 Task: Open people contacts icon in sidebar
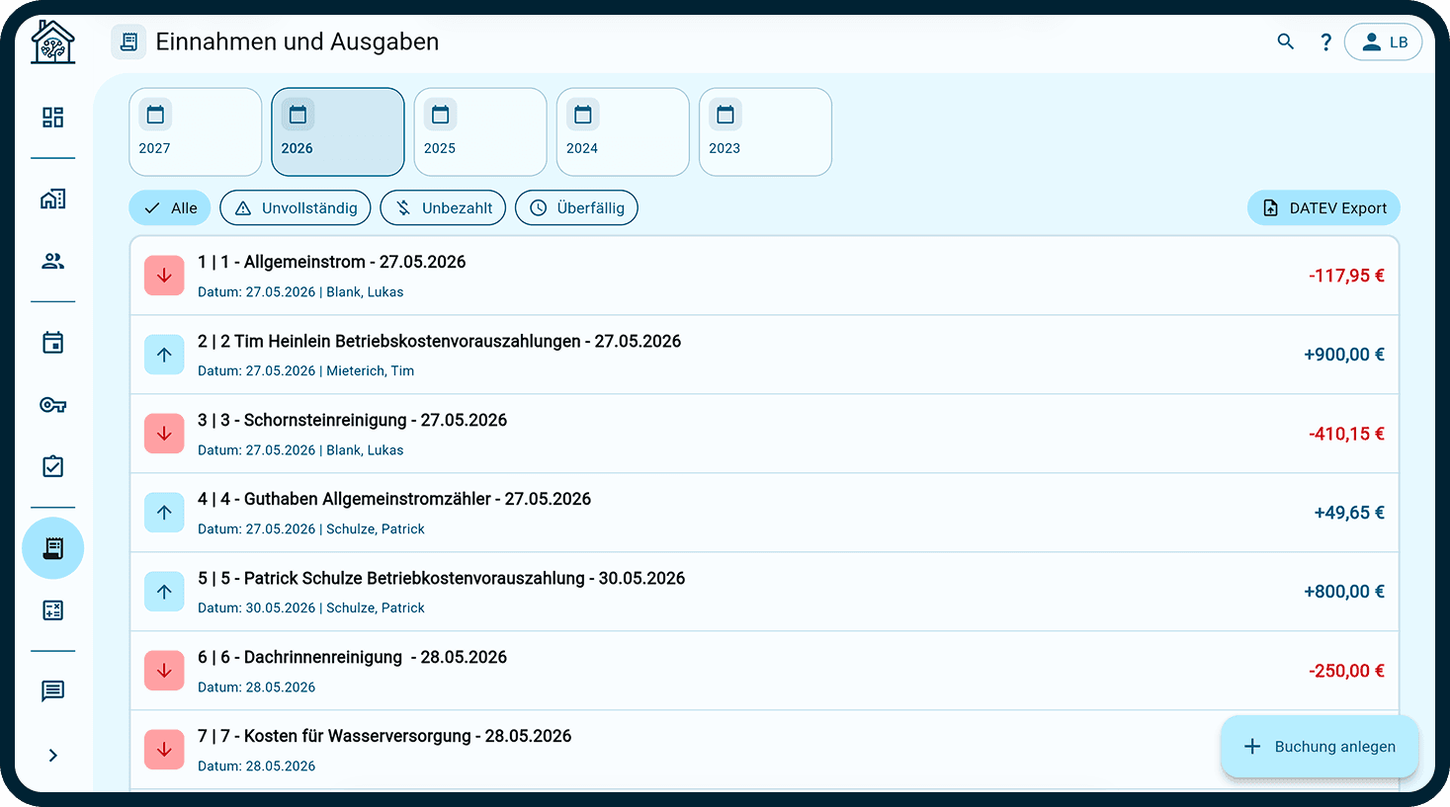(x=52, y=261)
